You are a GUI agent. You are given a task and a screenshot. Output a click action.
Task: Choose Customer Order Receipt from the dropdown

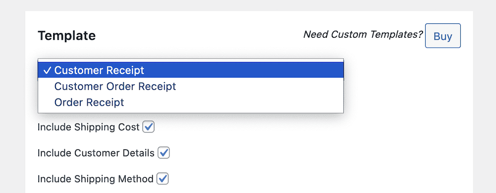(x=115, y=86)
